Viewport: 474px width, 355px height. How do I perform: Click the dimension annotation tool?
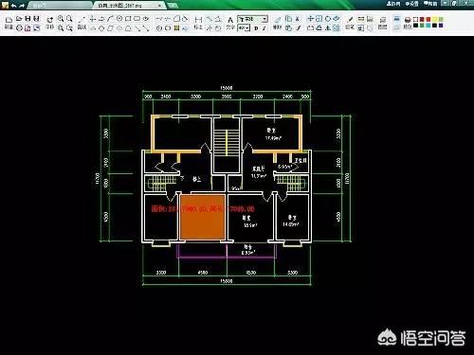(198, 20)
